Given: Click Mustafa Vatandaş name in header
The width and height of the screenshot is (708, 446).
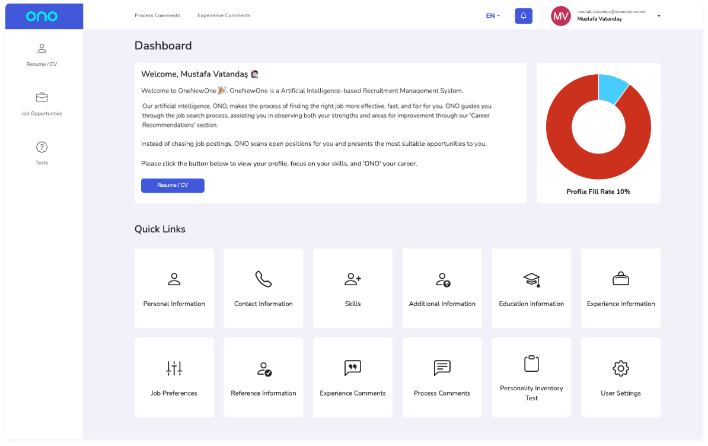Looking at the screenshot, I should pos(599,19).
